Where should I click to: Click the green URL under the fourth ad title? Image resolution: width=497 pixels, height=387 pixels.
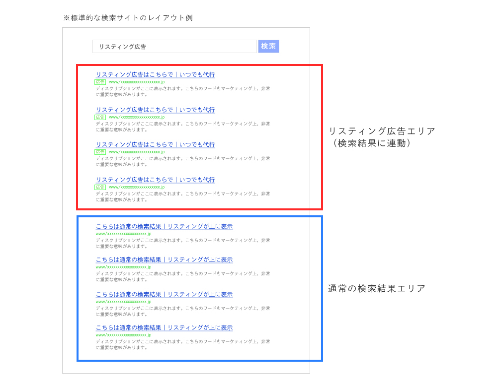(x=137, y=187)
